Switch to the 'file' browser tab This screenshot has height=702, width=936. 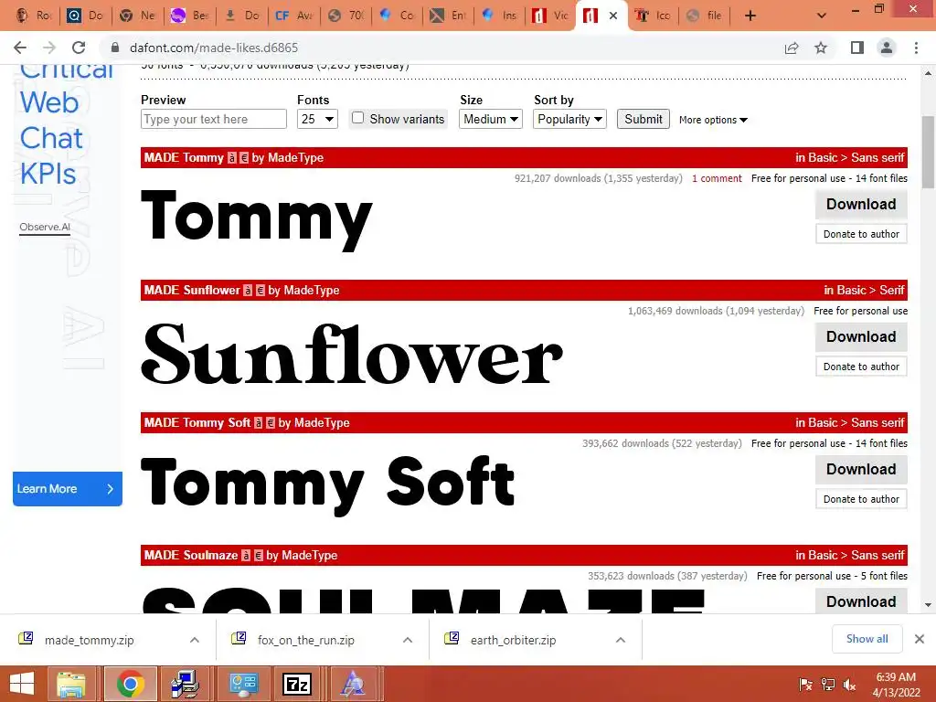[x=705, y=16]
